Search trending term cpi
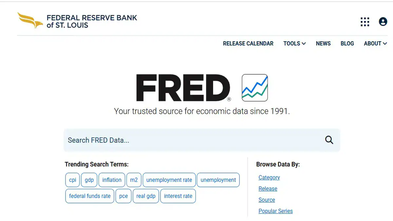Viewport: 393px width, 221px height. coord(72,180)
